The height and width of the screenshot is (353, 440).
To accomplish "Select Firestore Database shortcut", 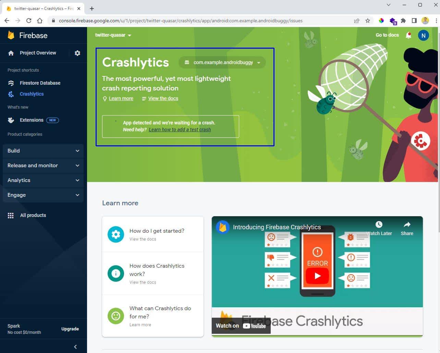I will click(x=40, y=83).
